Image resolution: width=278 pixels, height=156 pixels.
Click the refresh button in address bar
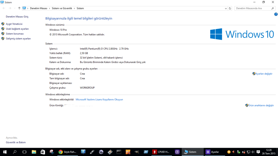tap(230, 8)
